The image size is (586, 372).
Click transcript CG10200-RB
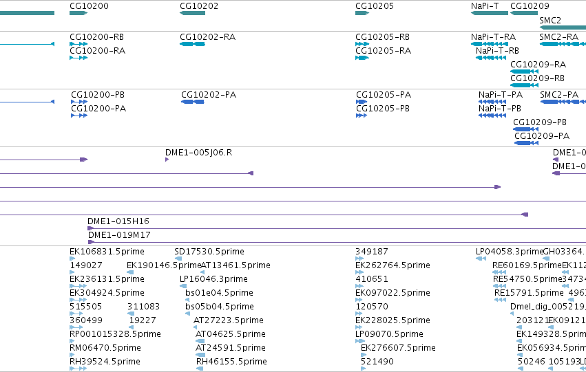79,44
